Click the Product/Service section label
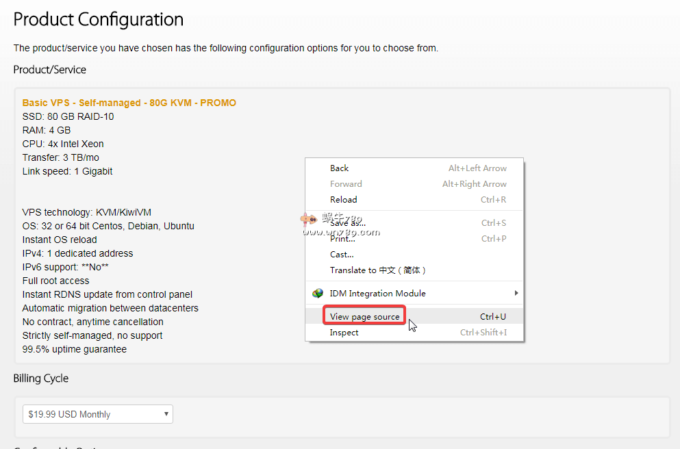680x449 pixels. 50,70
